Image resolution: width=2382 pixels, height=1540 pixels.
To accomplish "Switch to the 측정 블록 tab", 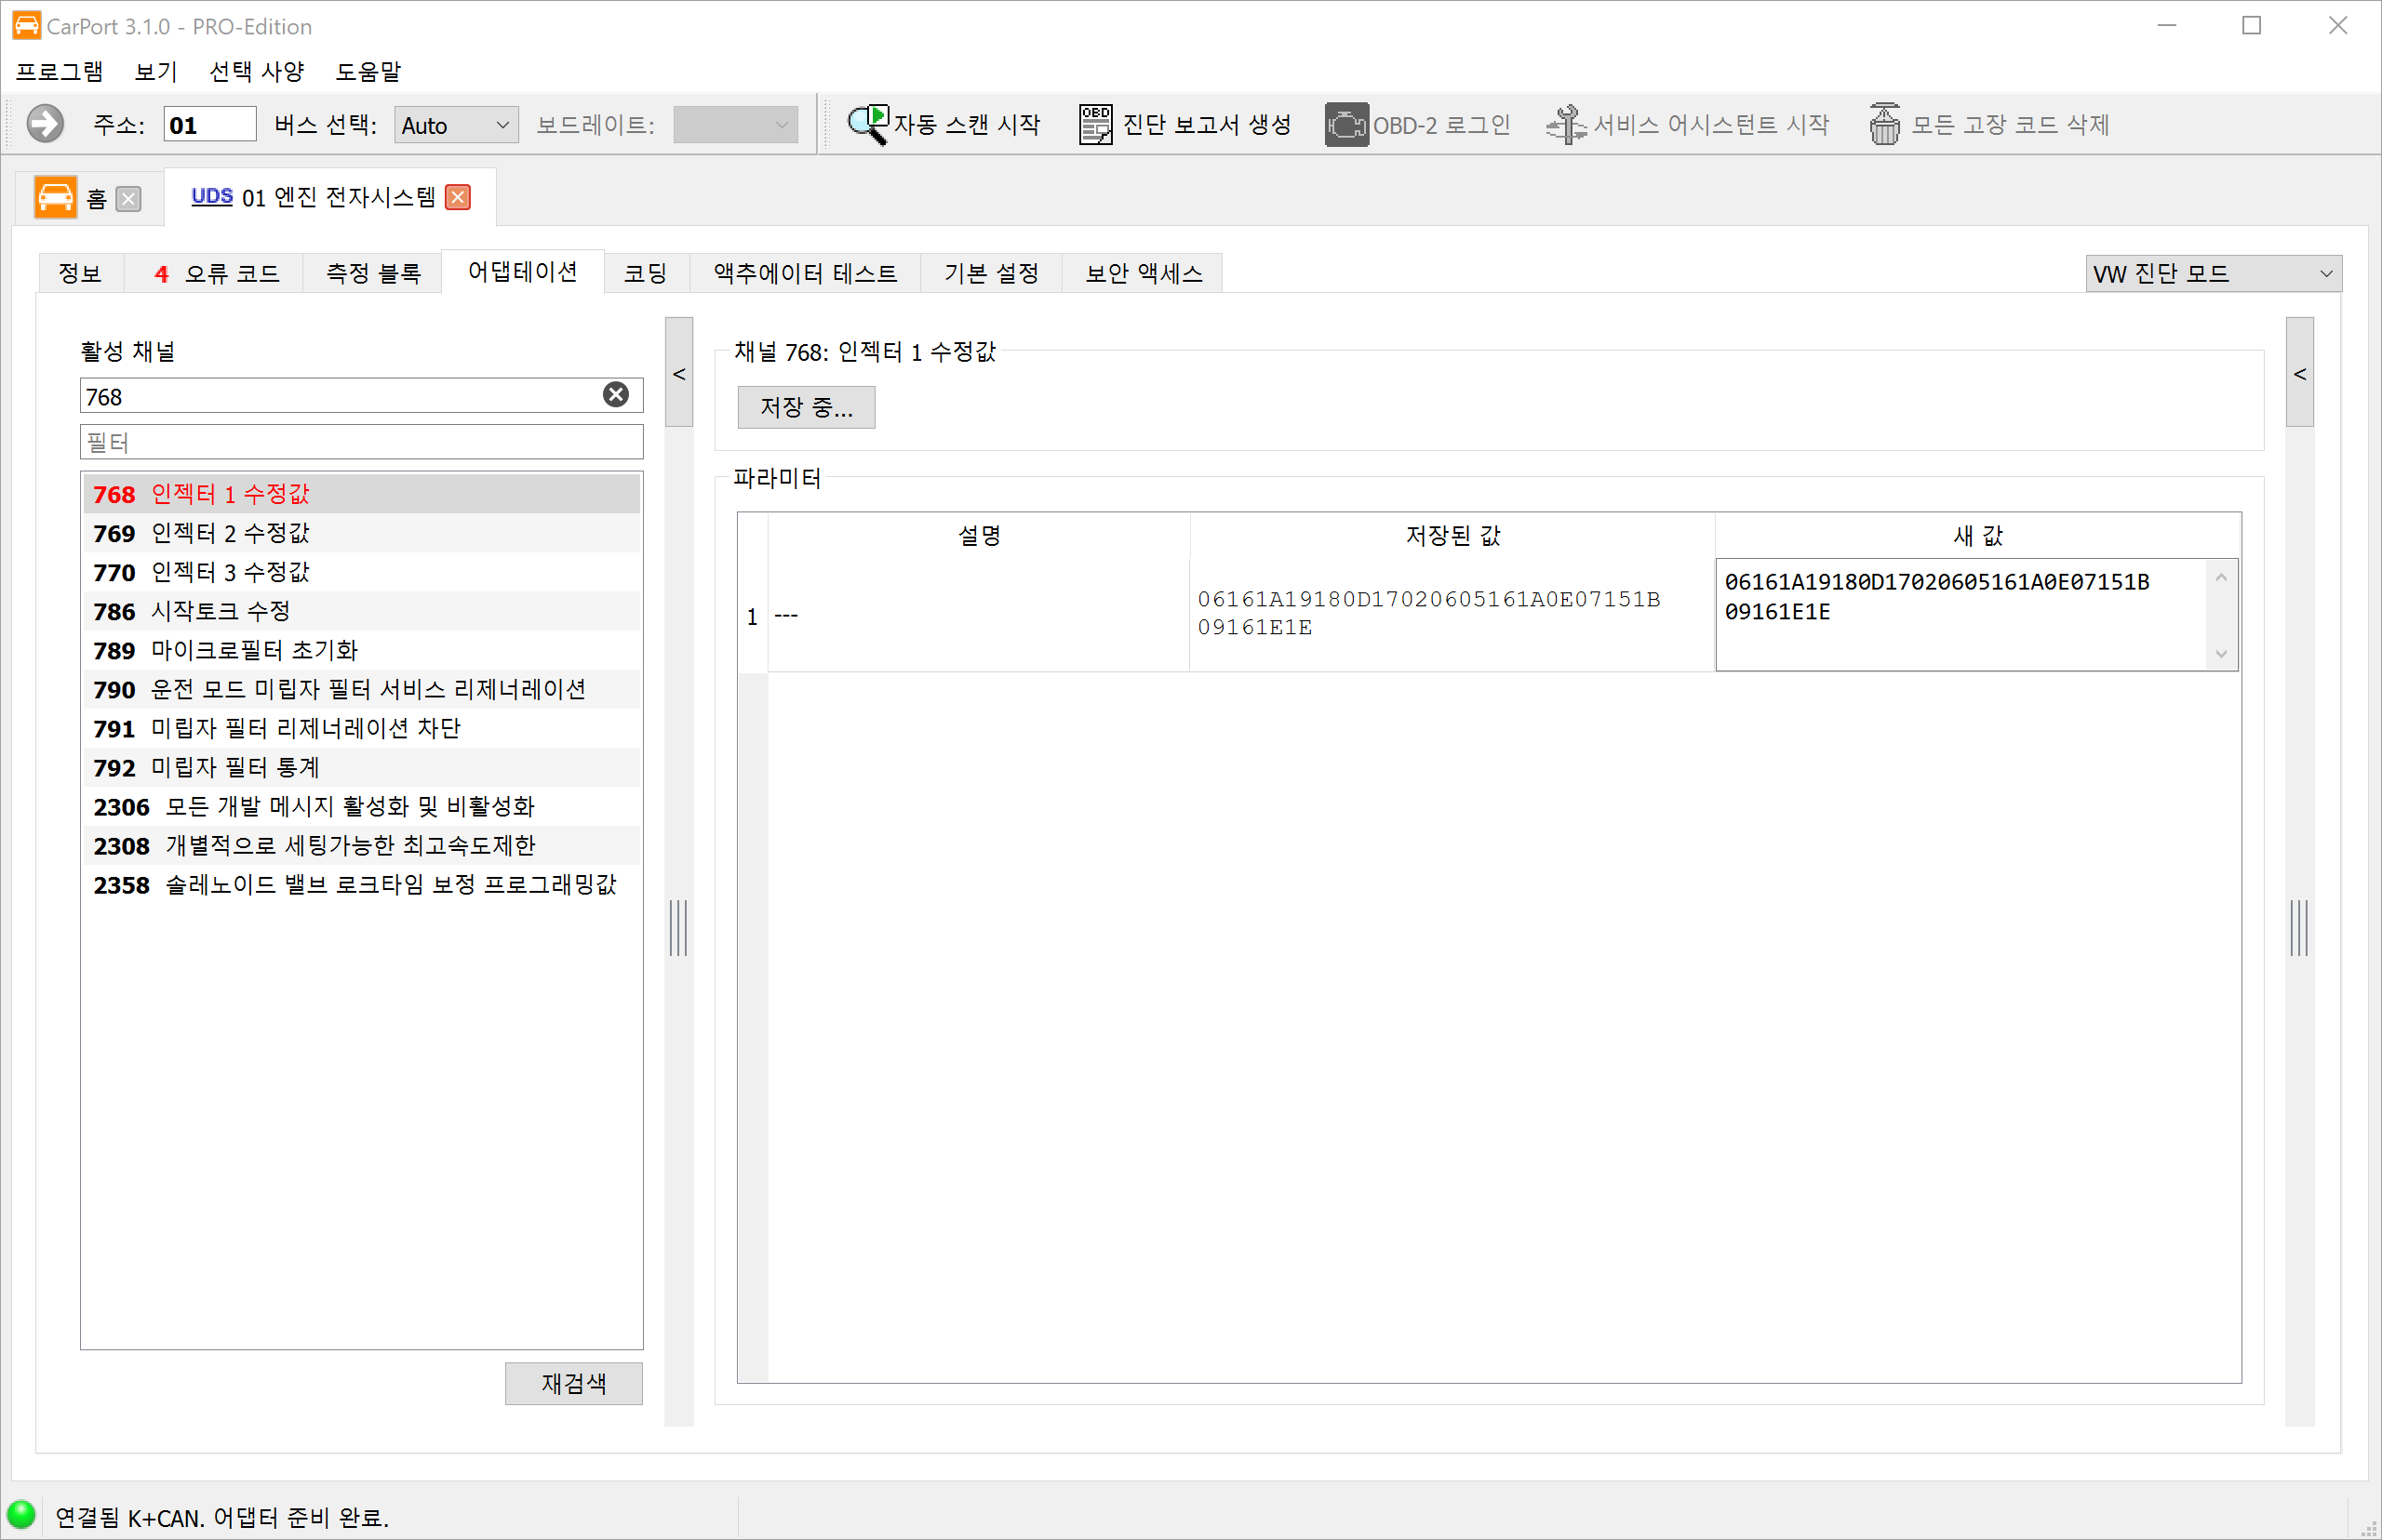I will (x=373, y=273).
